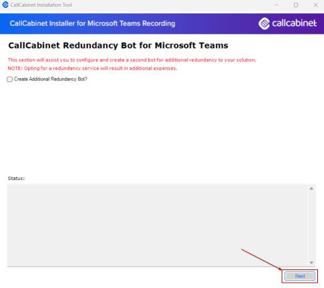Click the 'Status:' label

16,179
